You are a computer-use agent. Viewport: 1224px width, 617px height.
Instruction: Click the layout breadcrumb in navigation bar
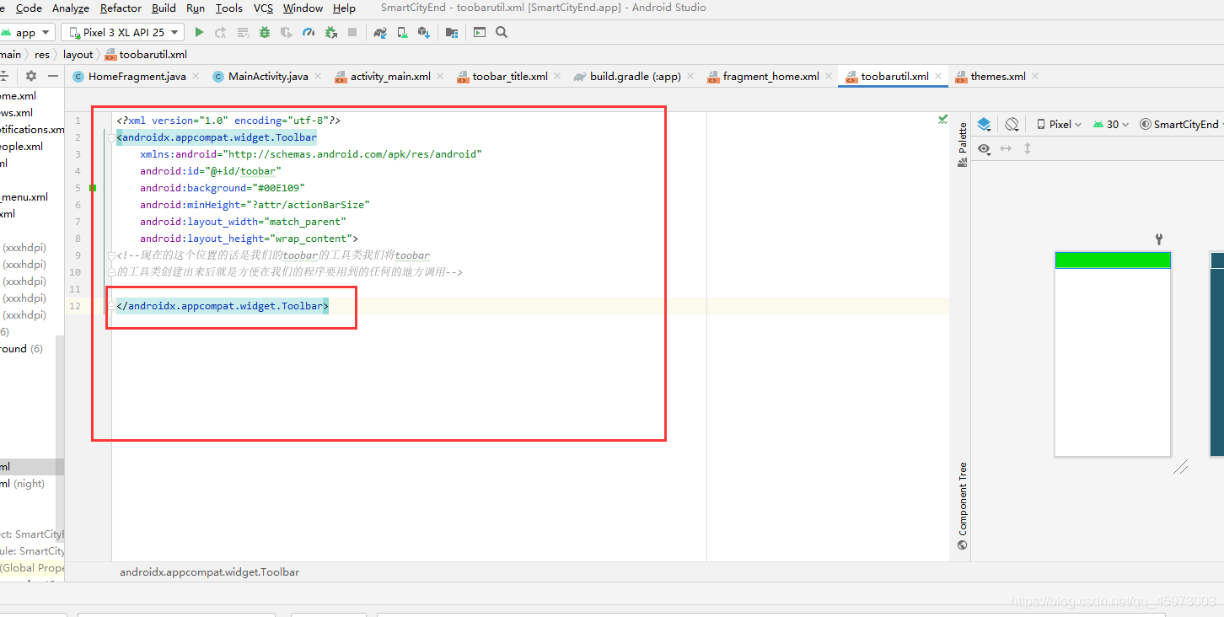(78, 54)
